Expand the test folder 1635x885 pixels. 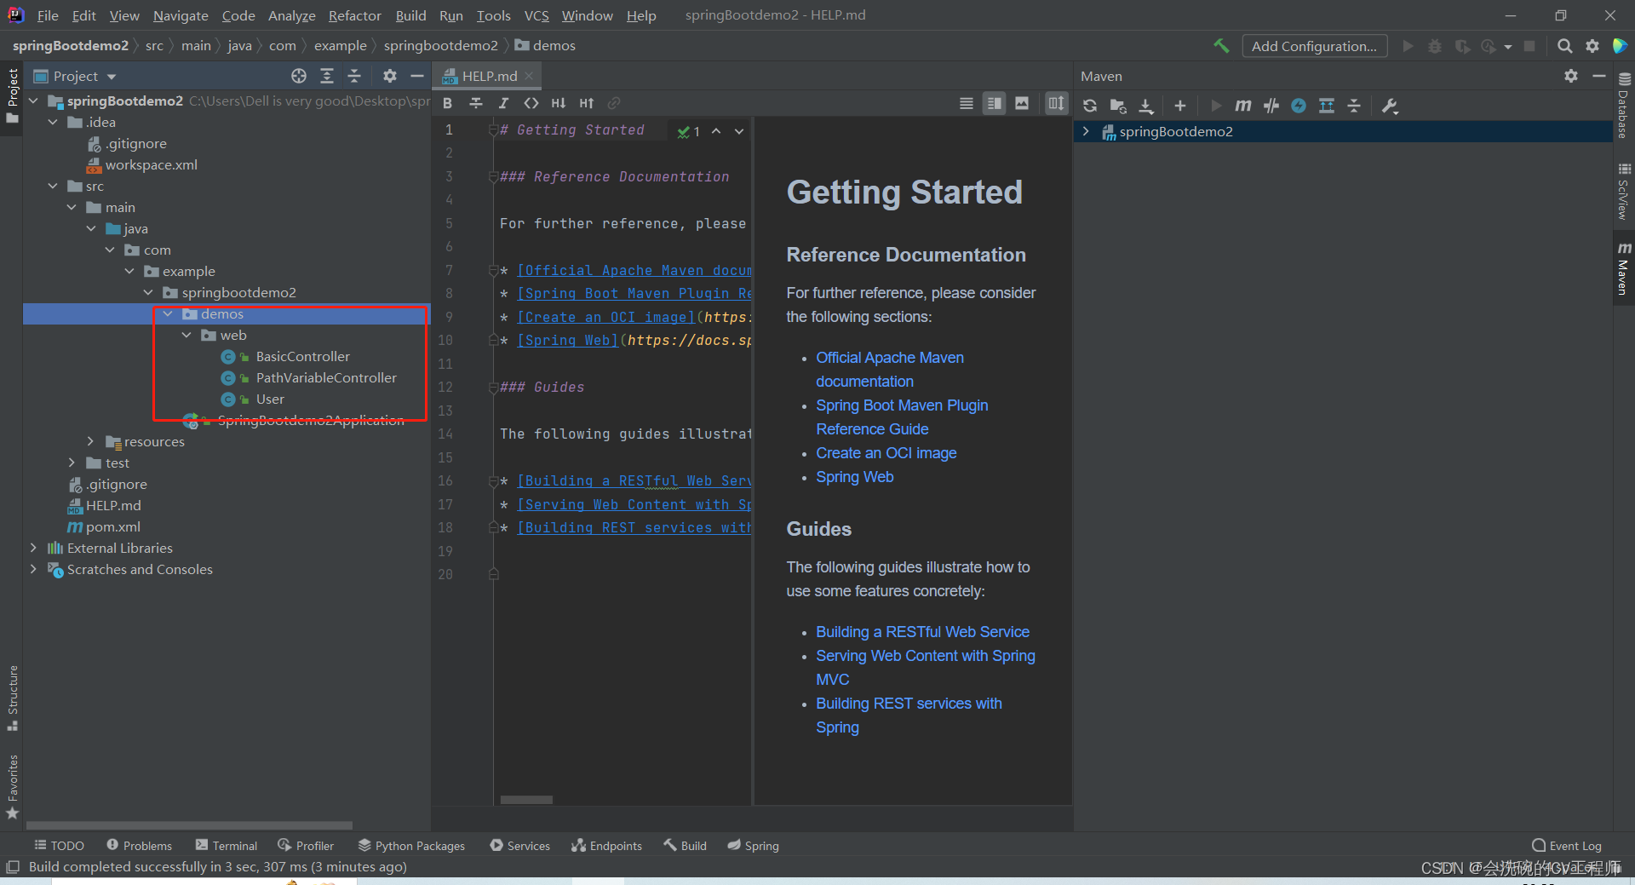point(72,463)
